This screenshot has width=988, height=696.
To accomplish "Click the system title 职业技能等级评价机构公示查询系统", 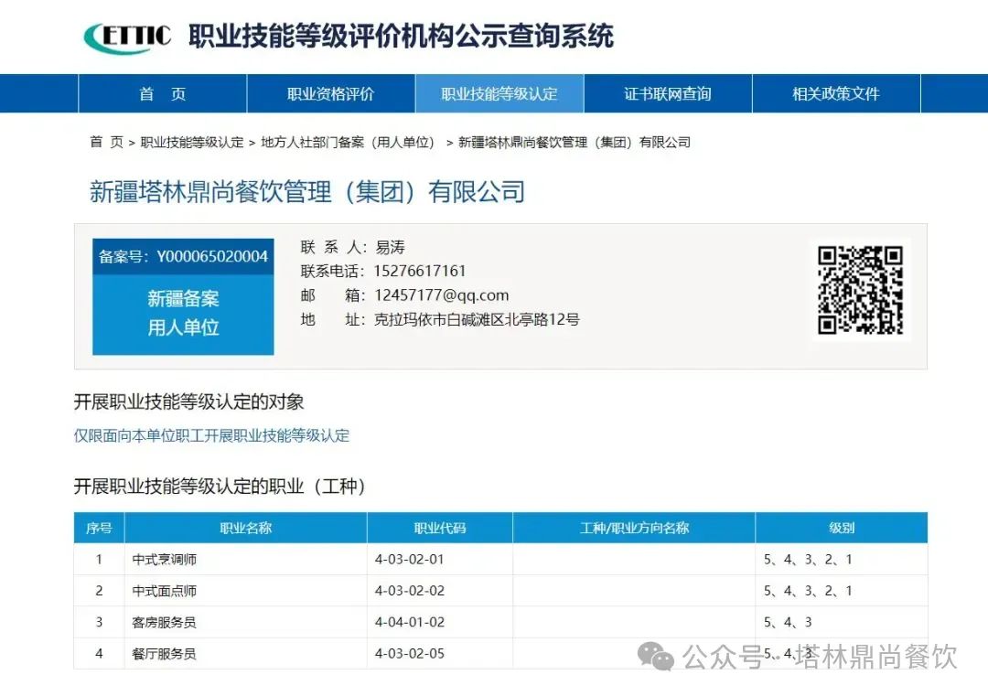I will click(x=402, y=36).
